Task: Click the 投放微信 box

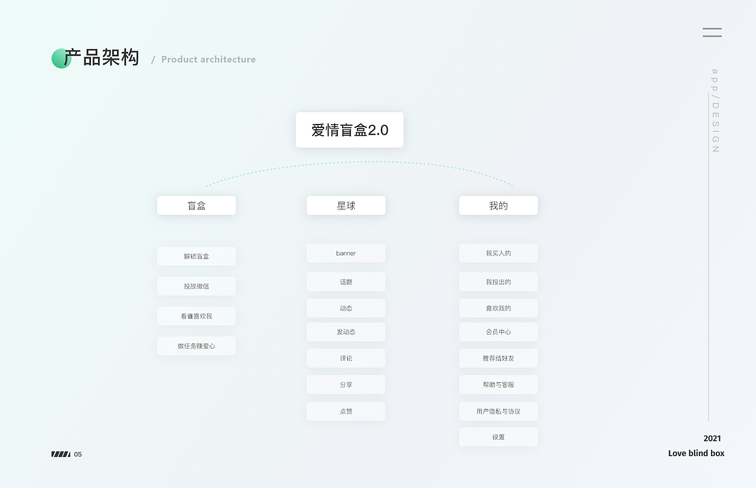Action: [x=197, y=286]
